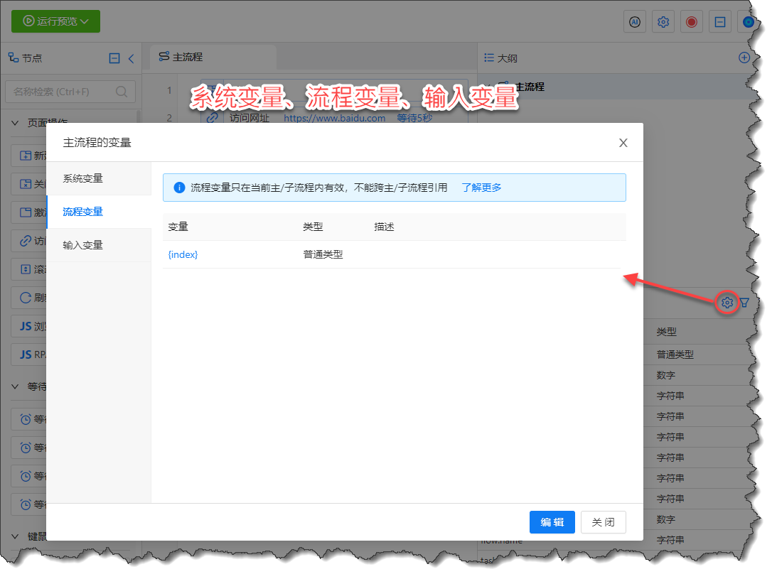Screen dimensions: 777x579
Task: Click the 激活 page node icon
Action: click(x=26, y=212)
